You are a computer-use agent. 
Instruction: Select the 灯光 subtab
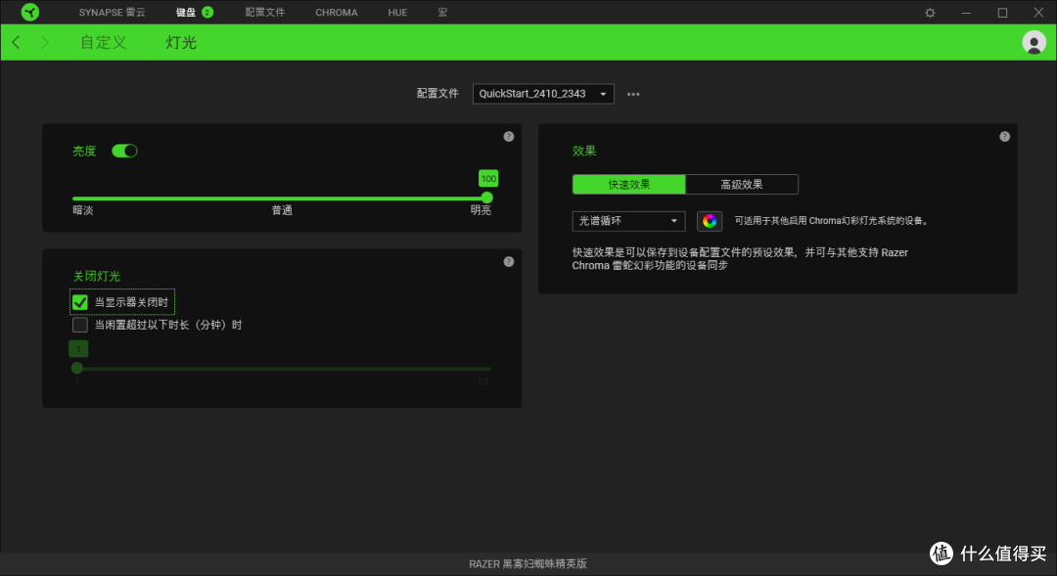[181, 42]
